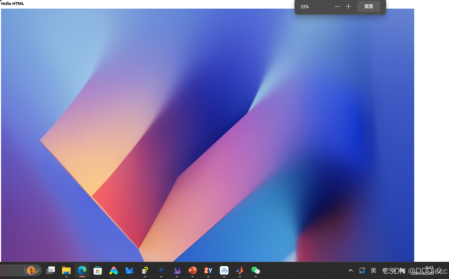Image resolution: width=449 pixels, height=279 pixels.
Task: Click the zoom out minus button
Action: [x=337, y=6]
